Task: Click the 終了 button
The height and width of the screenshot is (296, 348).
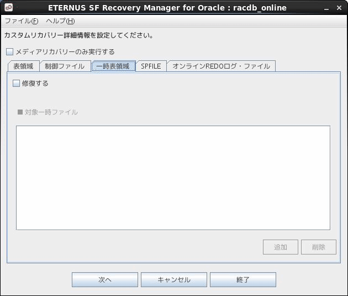Action: tap(243, 279)
